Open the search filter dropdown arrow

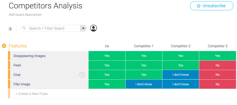(x=83, y=28)
